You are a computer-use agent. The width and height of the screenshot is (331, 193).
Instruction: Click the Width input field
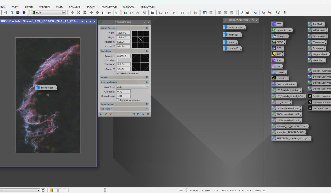[x=123, y=33]
